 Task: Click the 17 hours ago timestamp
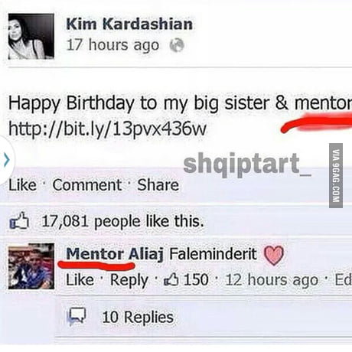coord(112,45)
